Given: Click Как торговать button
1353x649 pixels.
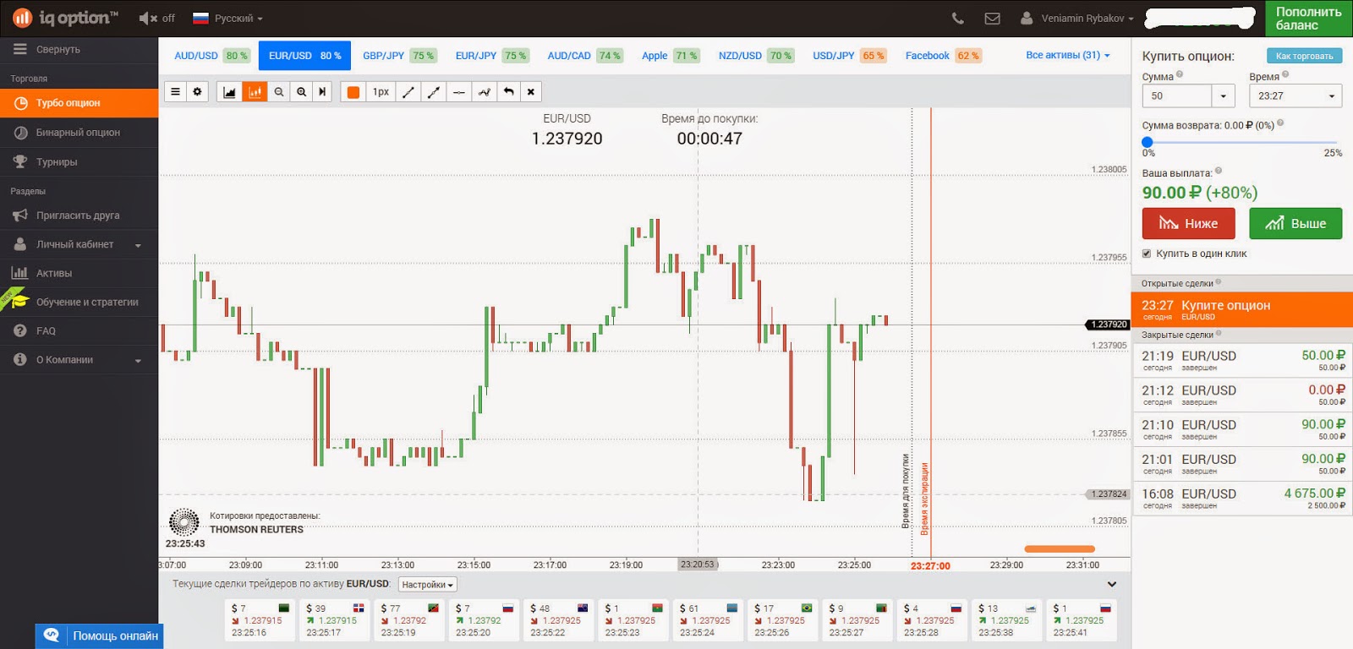Looking at the screenshot, I should click(x=1304, y=56).
